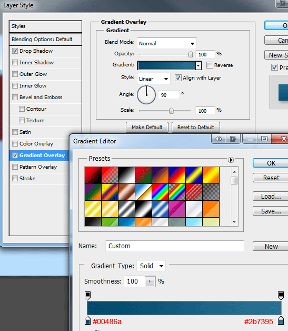Open the gradient Style dropdown
The width and height of the screenshot is (288, 331).
154,79
